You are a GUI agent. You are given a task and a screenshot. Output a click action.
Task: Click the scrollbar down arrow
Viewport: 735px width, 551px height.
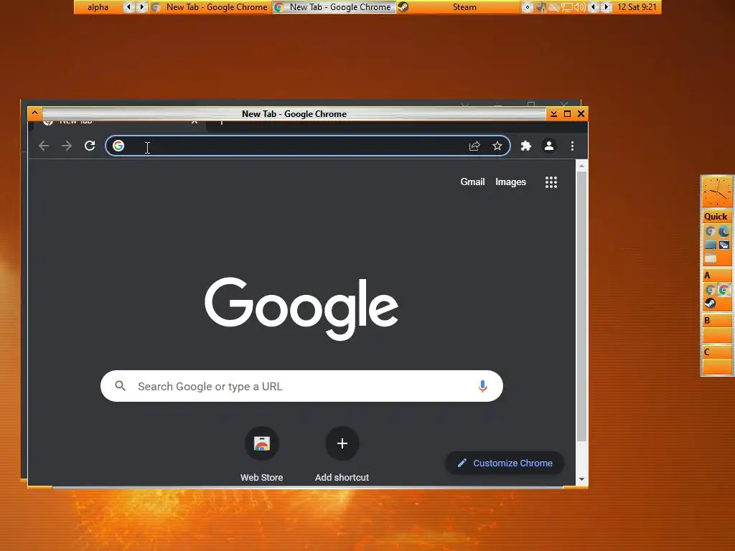[581, 479]
